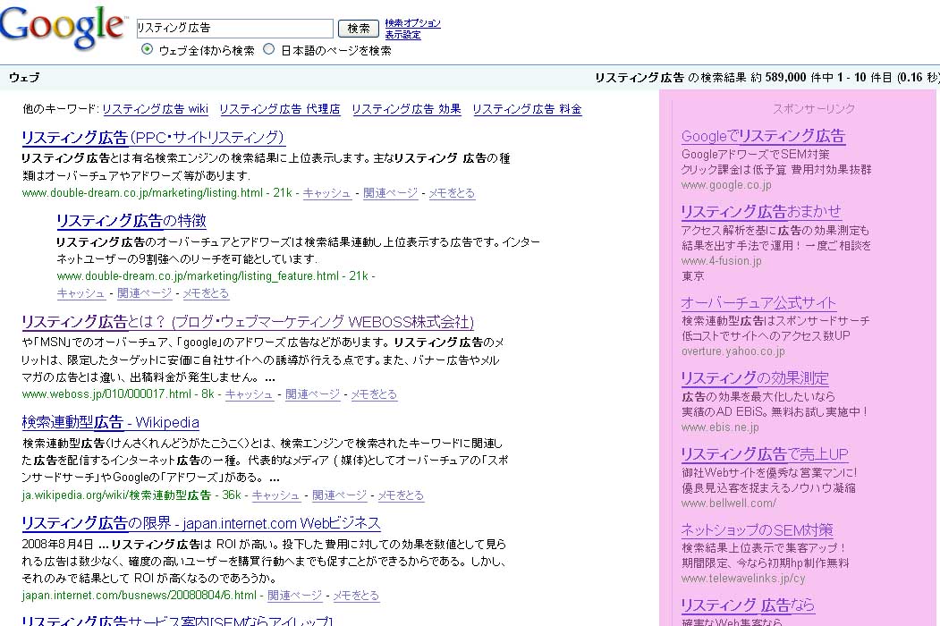This screenshot has width=940, height=626.
Task: Click the 約 589,000 件 result count text
Action: 792,77
